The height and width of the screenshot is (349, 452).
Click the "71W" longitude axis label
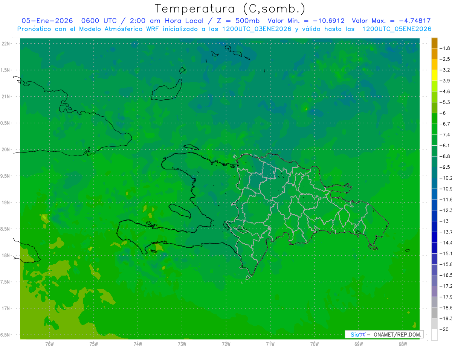coord(270,344)
